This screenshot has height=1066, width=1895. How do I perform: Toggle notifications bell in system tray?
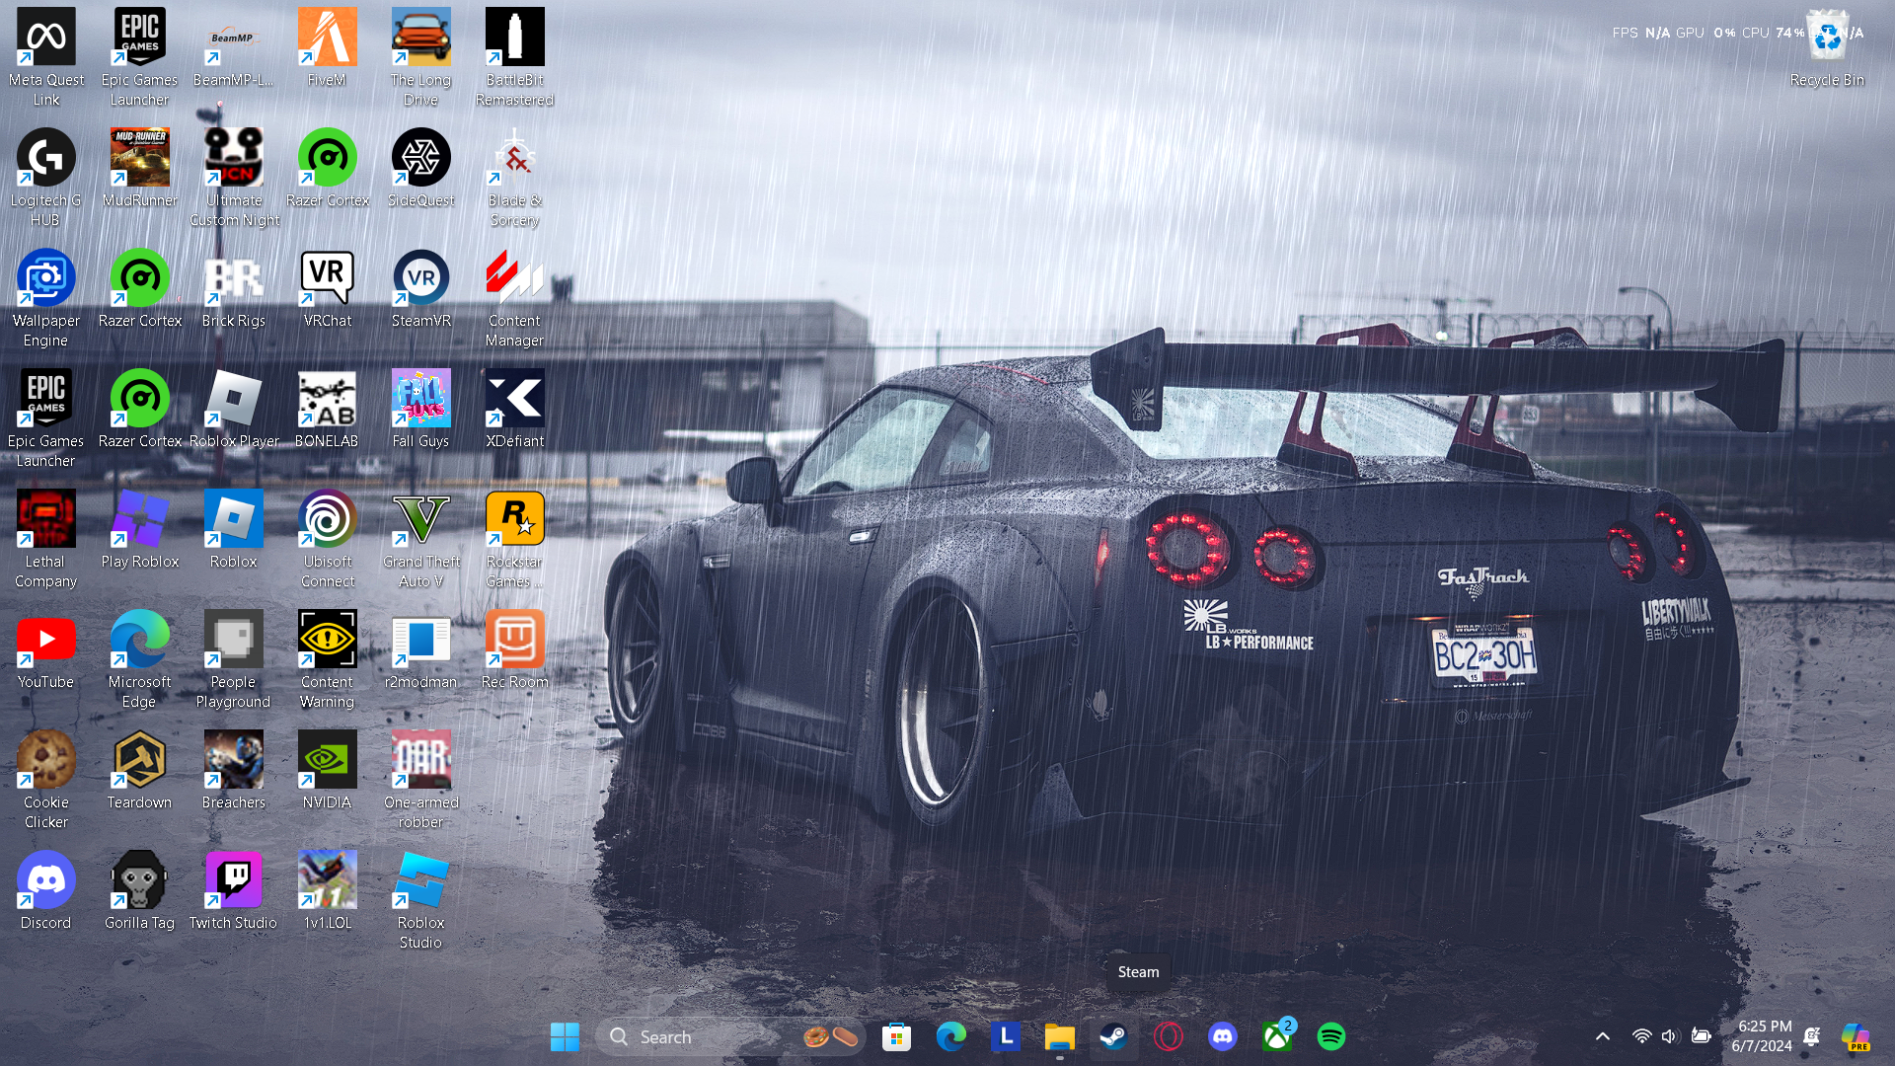[x=1812, y=1036]
